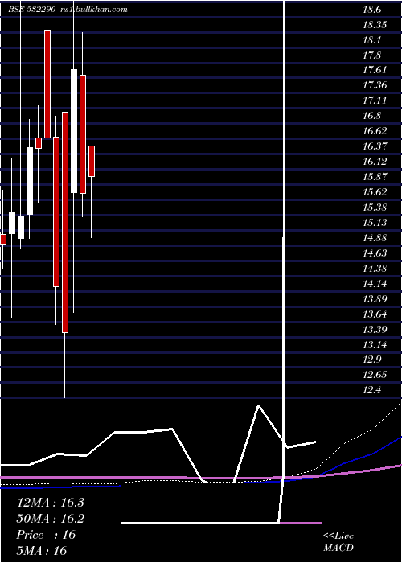Click the tall white candlestick body near 17.36
This screenshot has height=563, width=402.
pos(74,131)
